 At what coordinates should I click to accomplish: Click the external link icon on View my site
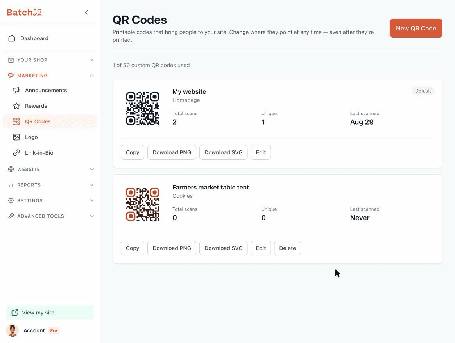click(14, 313)
